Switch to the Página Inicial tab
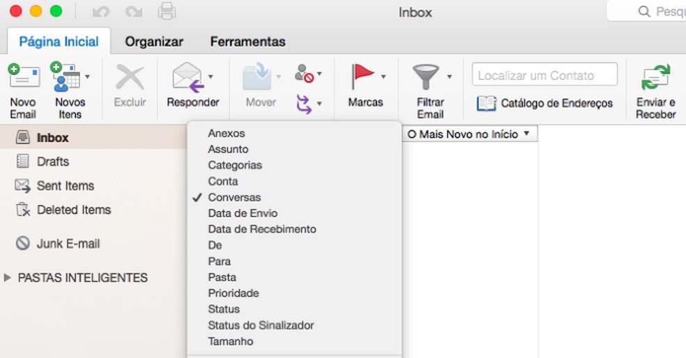 pyautogui.click(x=59, y=42)
